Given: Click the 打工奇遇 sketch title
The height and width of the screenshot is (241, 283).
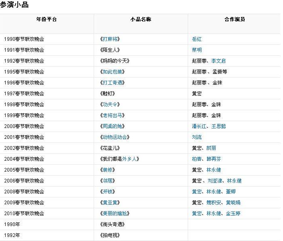Looking at the screenshot, I should click(112, 83).
